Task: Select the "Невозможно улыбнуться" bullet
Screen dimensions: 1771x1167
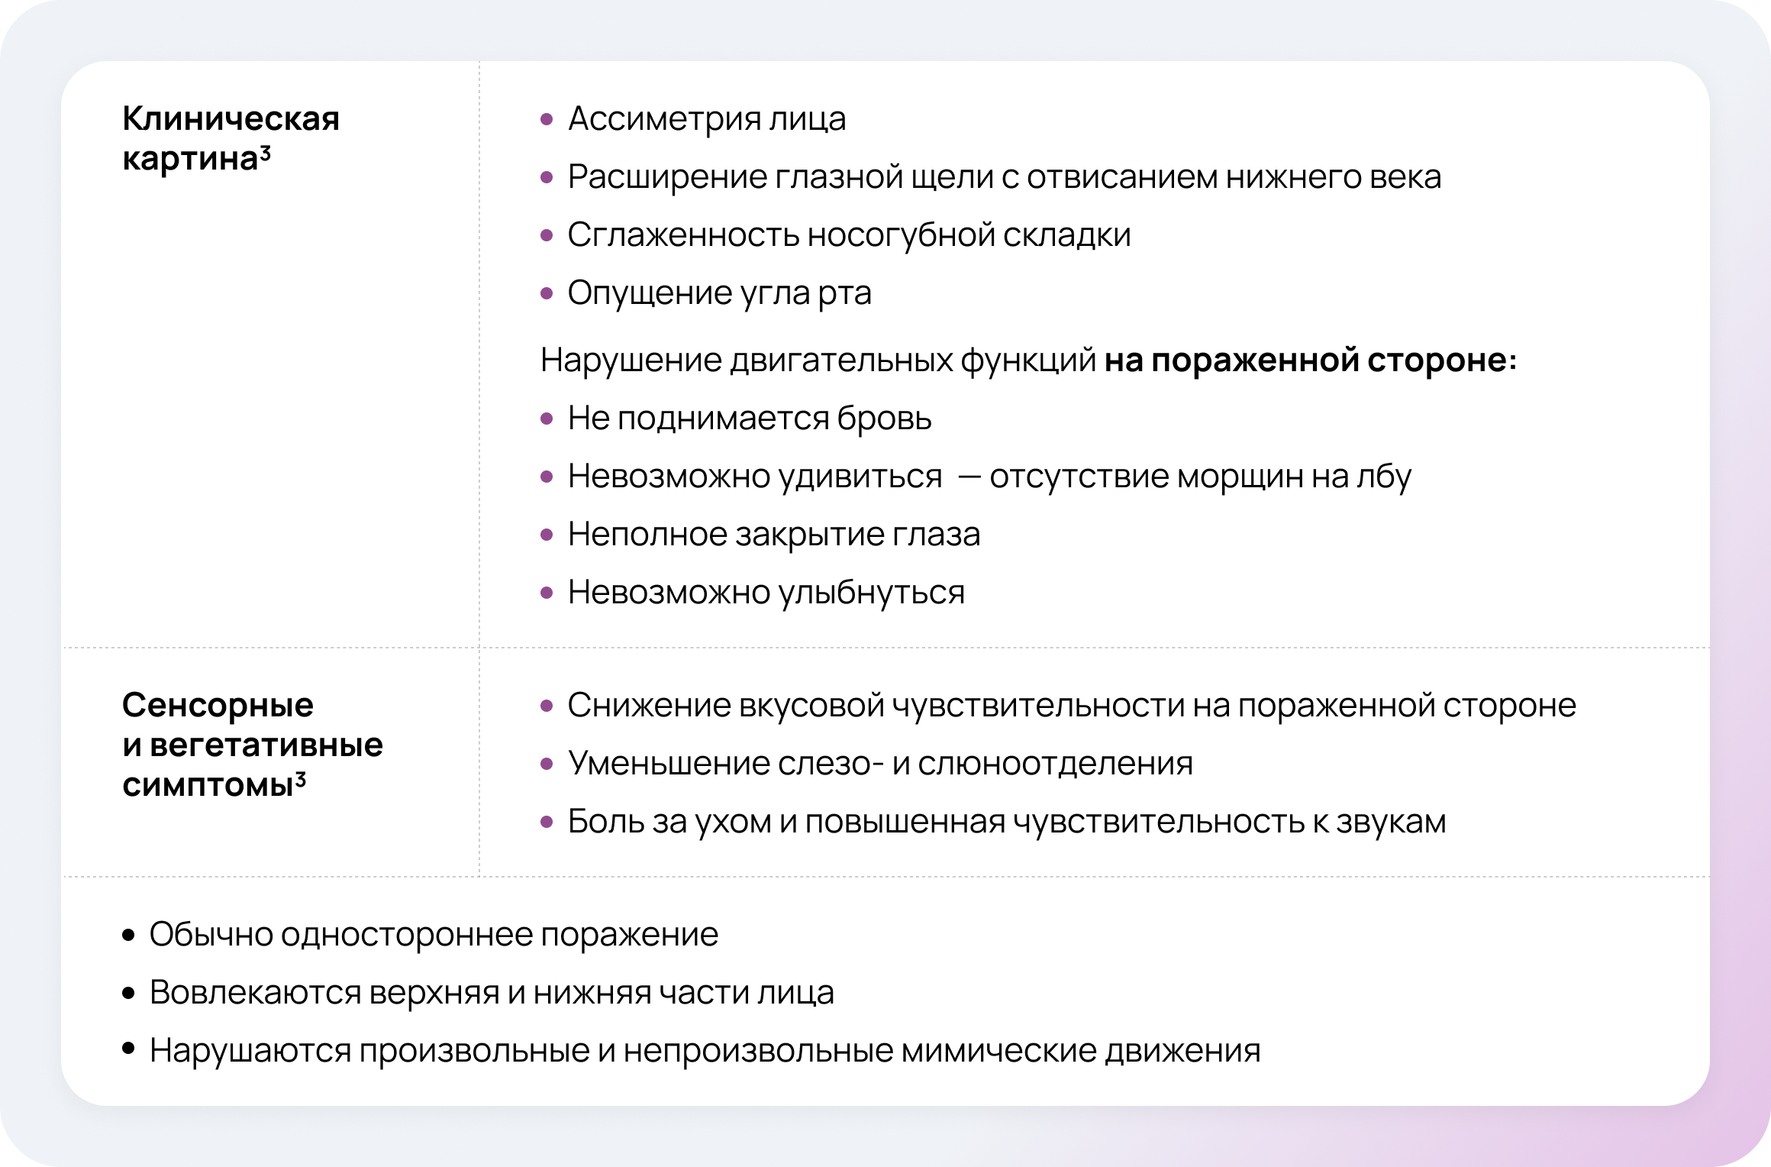Action: pos(766,593)
